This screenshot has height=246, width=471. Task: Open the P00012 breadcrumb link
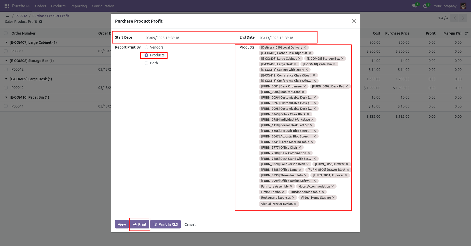pos(21,16)
